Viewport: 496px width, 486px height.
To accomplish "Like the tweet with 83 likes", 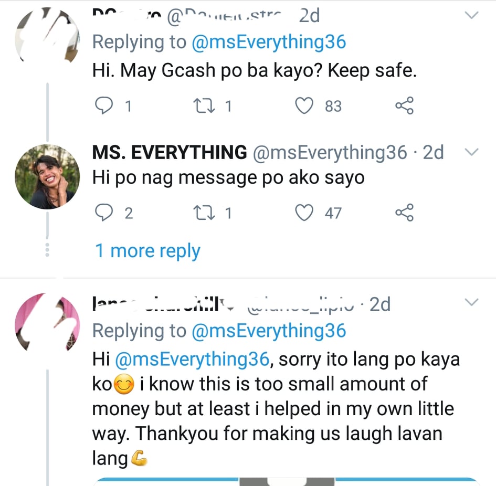I will [304, 106].
